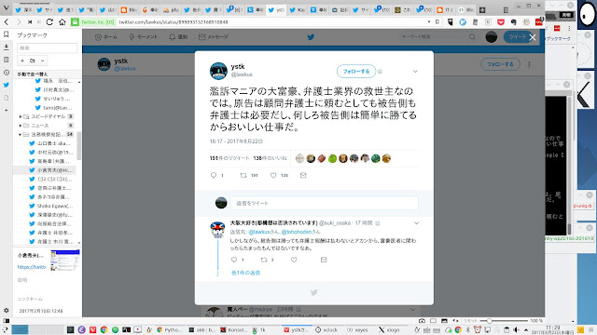This screenshot has width=597, height=335.
Task: Open 大阪大好き reply options chevron
Action: tap(416, 223)
